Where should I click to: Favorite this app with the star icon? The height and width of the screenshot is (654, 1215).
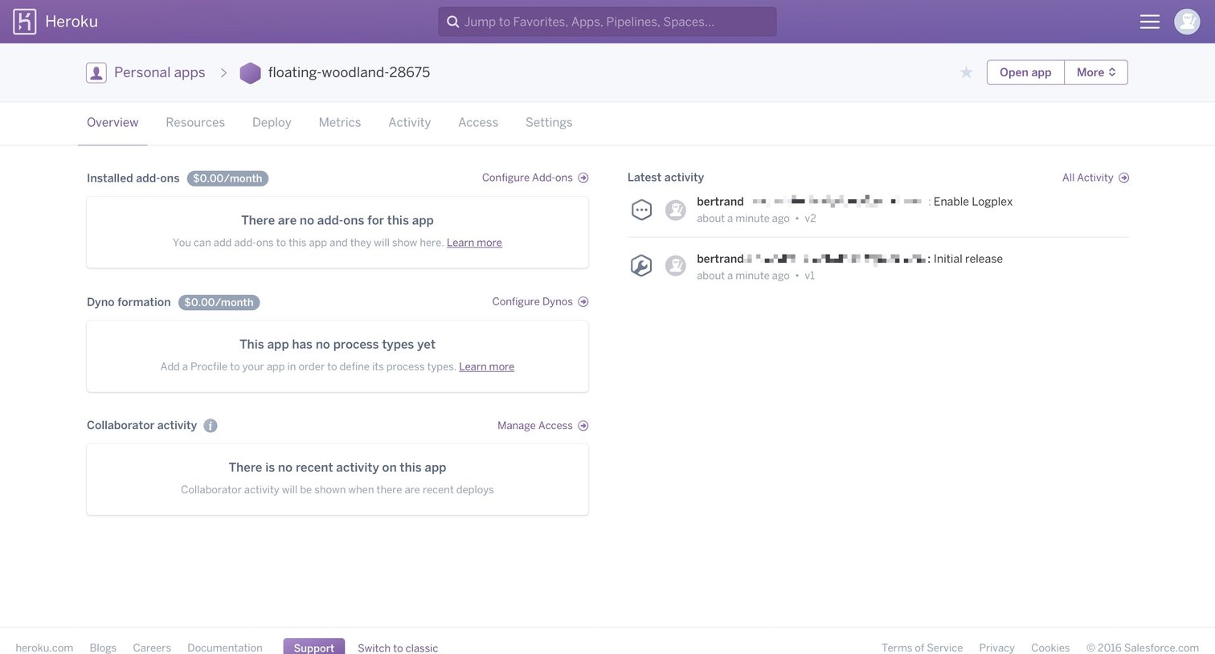coord(966,72)
